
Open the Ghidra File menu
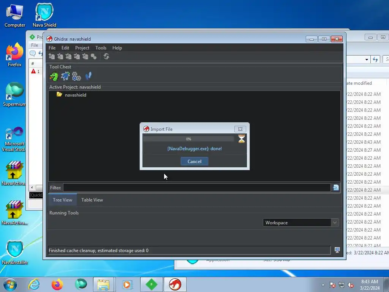tap(52, 48)
